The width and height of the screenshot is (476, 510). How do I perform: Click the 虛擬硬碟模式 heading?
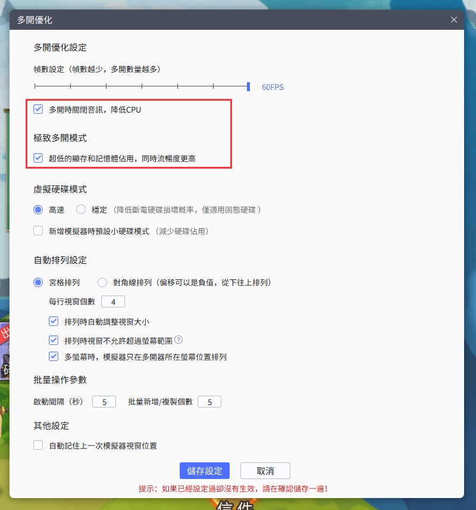pos(60,189)
